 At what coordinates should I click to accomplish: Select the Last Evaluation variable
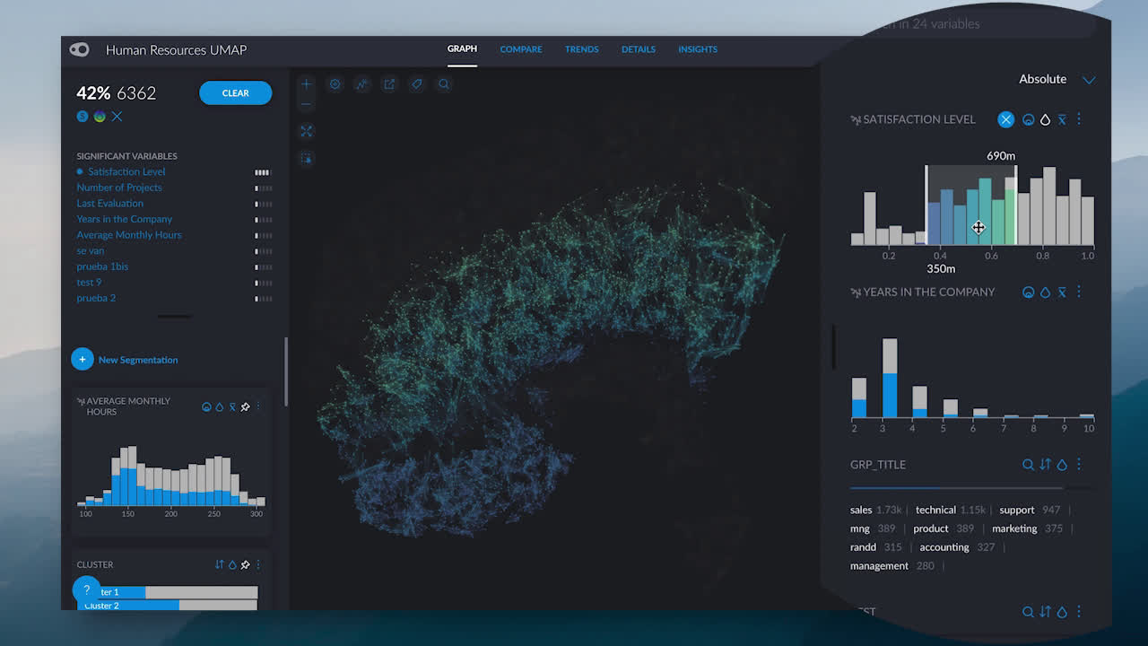pos(109,204)
